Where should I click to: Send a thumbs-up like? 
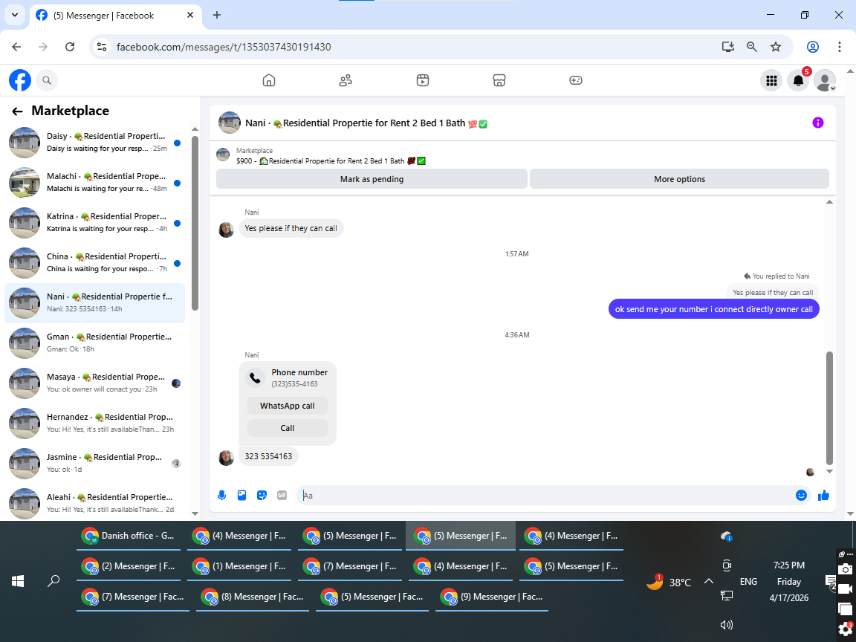[x=823, y=495]
